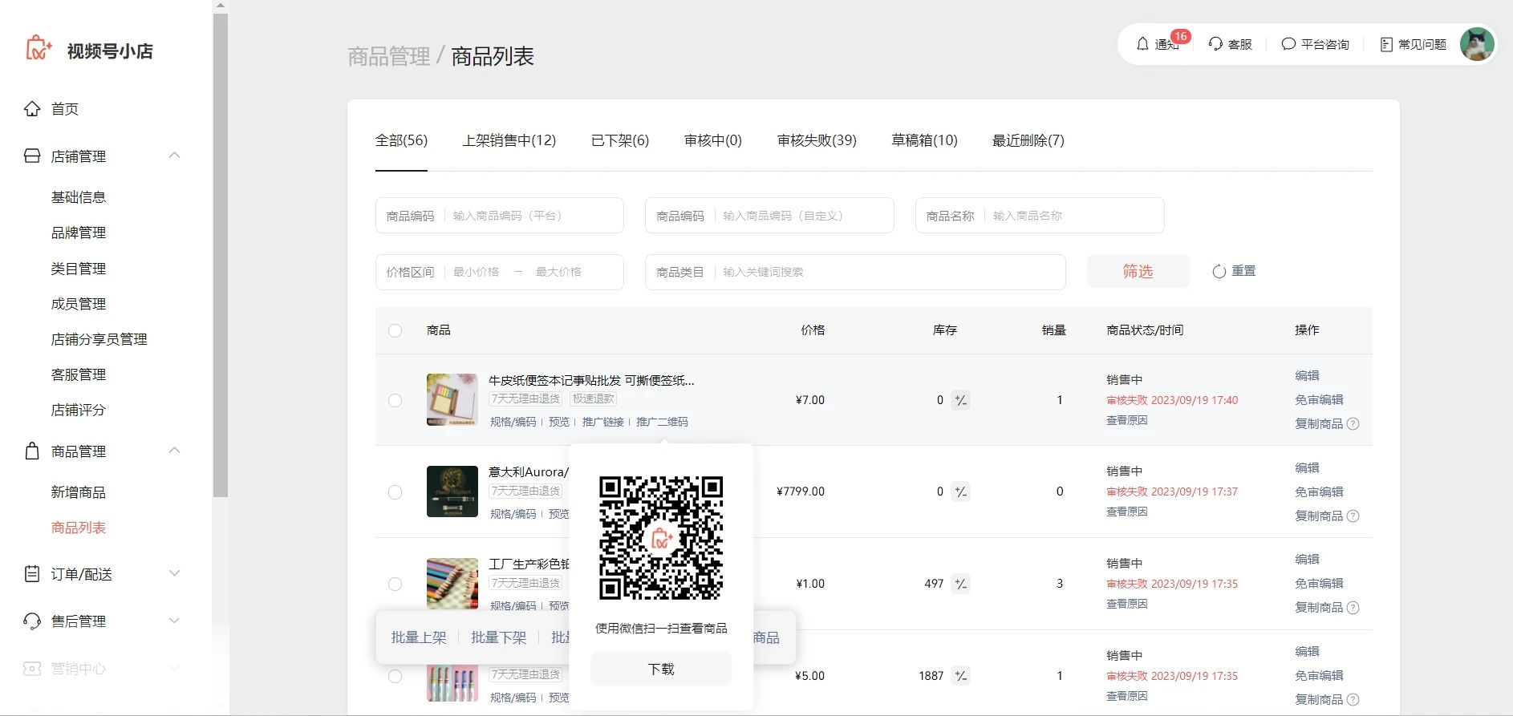Open 店铺分享员管理 in the sidebar
The width and height of the screenshot is (1513, 716).
(99, 339)
